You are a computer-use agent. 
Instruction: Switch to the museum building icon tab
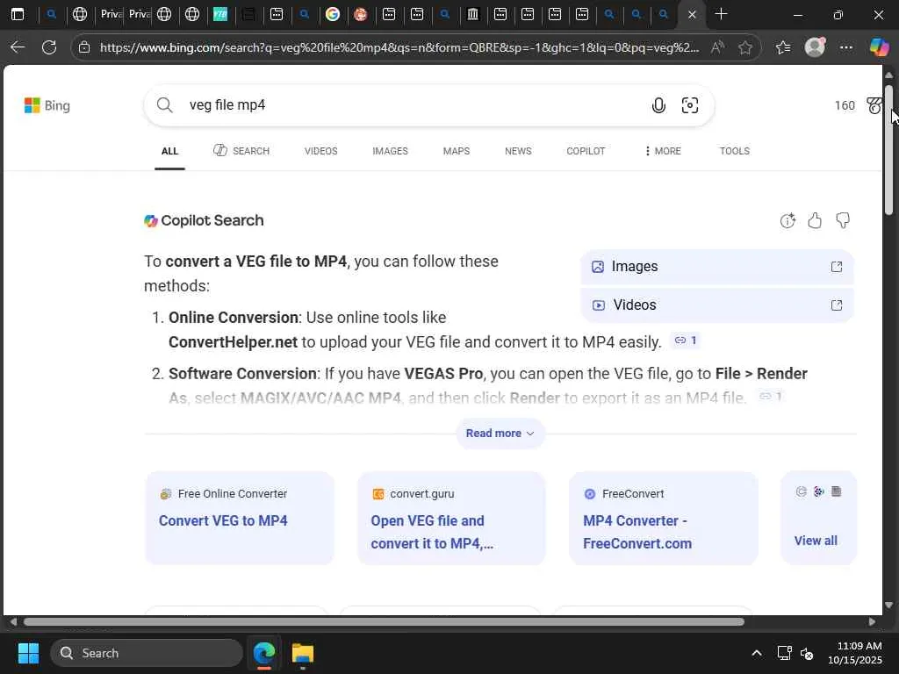coord(472,14)
